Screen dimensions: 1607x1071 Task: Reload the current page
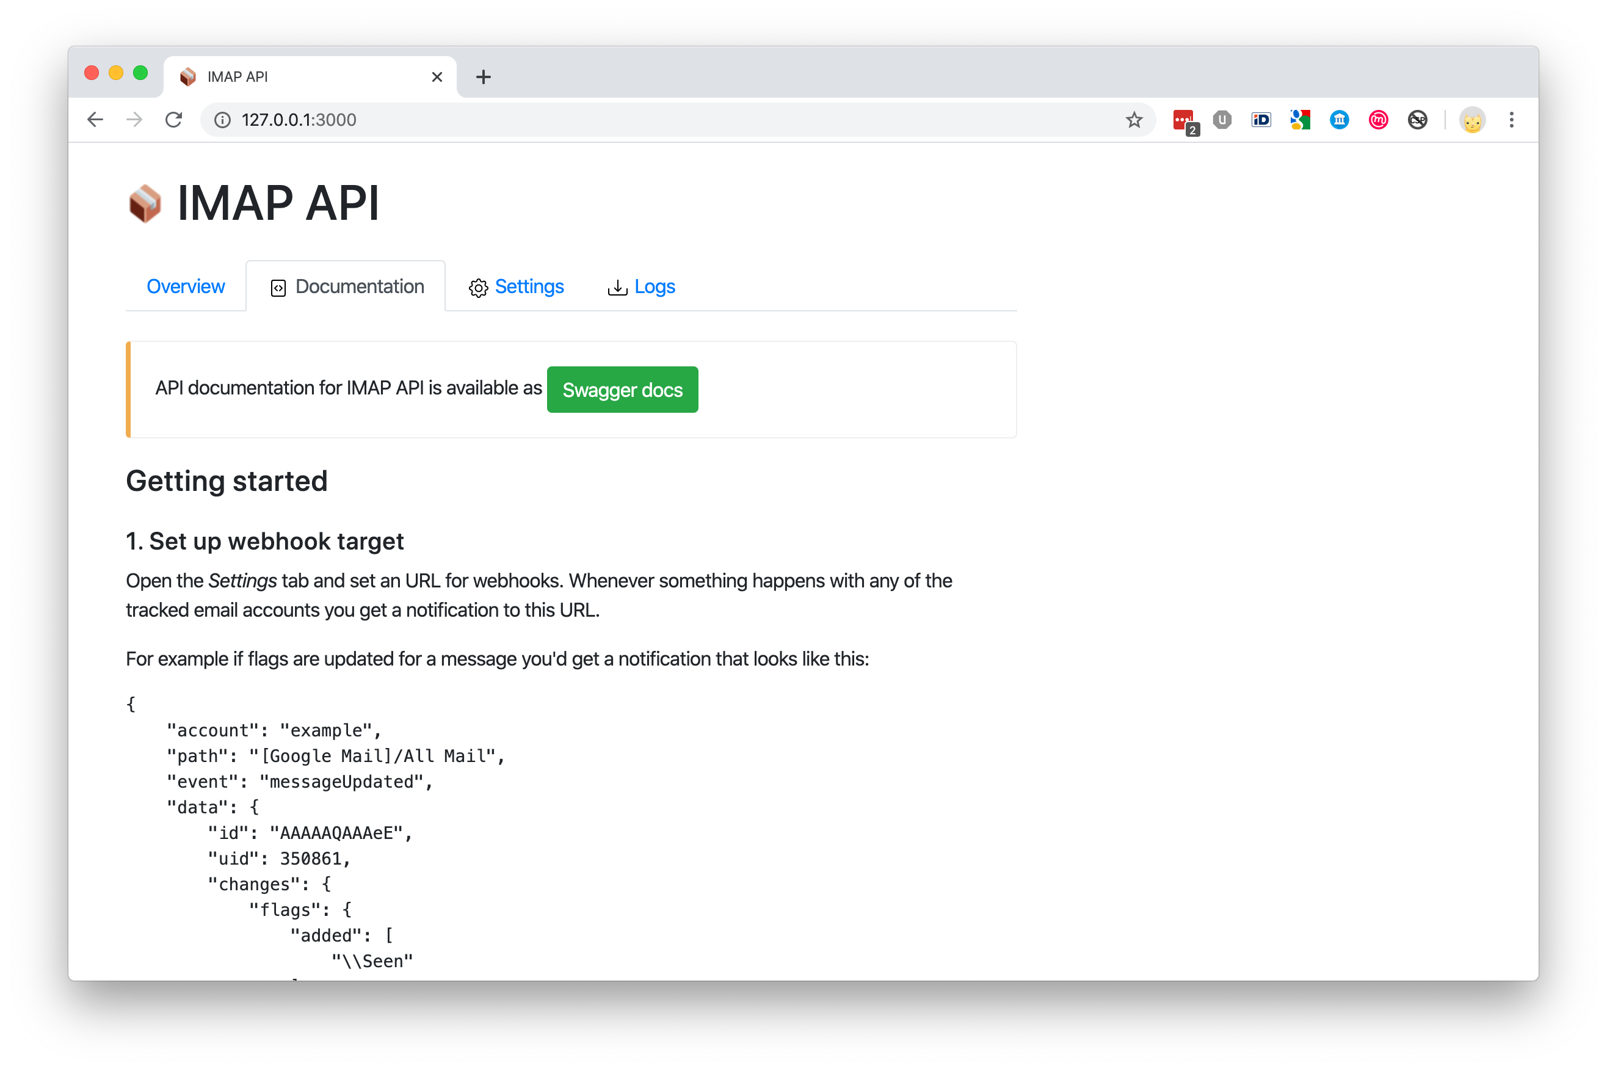(x=173, y=120)
